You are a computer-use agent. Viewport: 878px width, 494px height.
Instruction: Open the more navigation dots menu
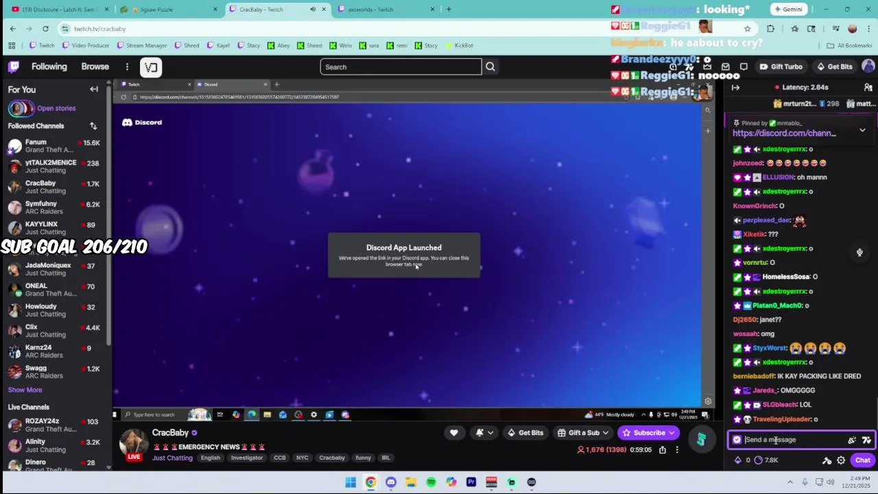[127, 67]
